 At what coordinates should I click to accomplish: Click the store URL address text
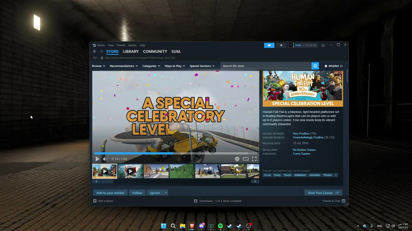[x=140, y=58]
